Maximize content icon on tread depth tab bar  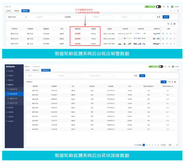tap(178, 70)
